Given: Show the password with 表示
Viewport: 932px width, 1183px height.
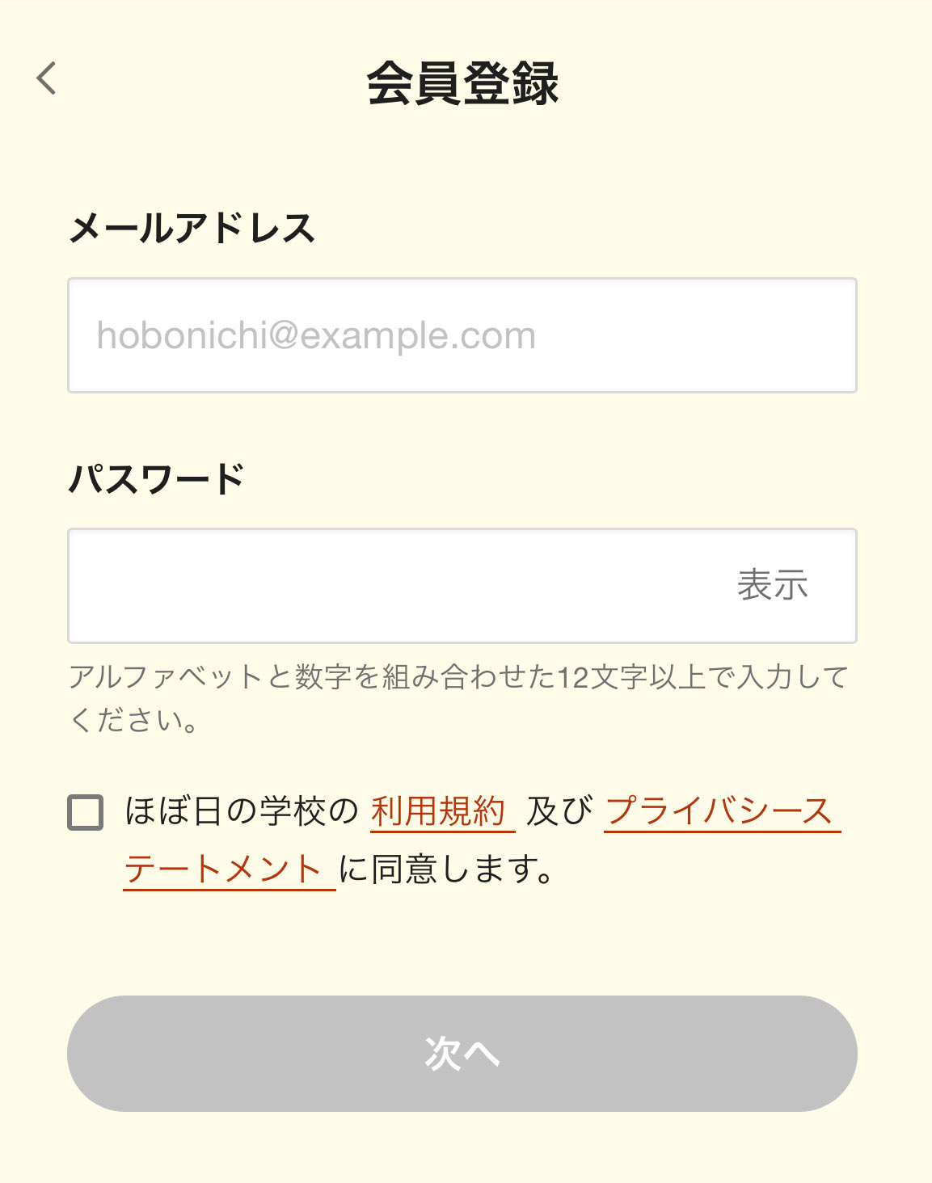Looking at the screenshot, I should click(772, 585).
